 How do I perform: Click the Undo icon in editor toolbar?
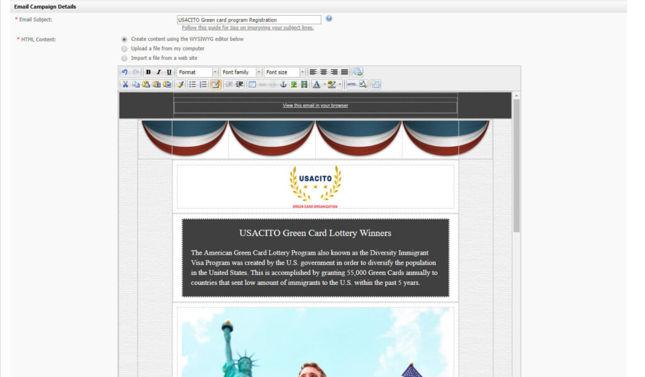pos(125,72)
